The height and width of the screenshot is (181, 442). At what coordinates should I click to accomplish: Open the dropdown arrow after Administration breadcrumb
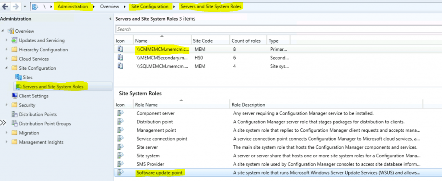[94, 7]
